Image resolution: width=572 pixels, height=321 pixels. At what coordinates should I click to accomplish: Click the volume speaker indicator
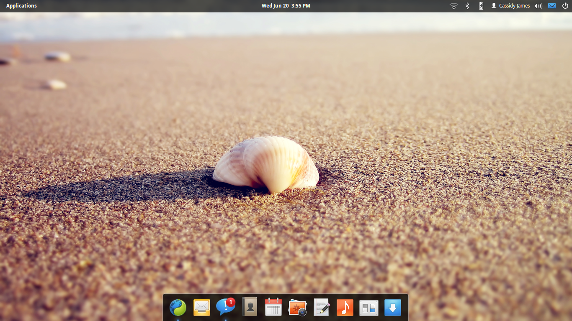[538, 6]
